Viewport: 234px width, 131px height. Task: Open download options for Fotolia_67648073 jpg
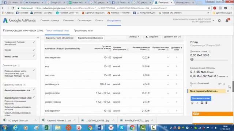(x=152, y=120)
